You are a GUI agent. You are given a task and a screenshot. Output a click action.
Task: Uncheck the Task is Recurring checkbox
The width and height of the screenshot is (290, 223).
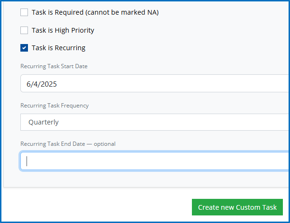tap(24, 48)
